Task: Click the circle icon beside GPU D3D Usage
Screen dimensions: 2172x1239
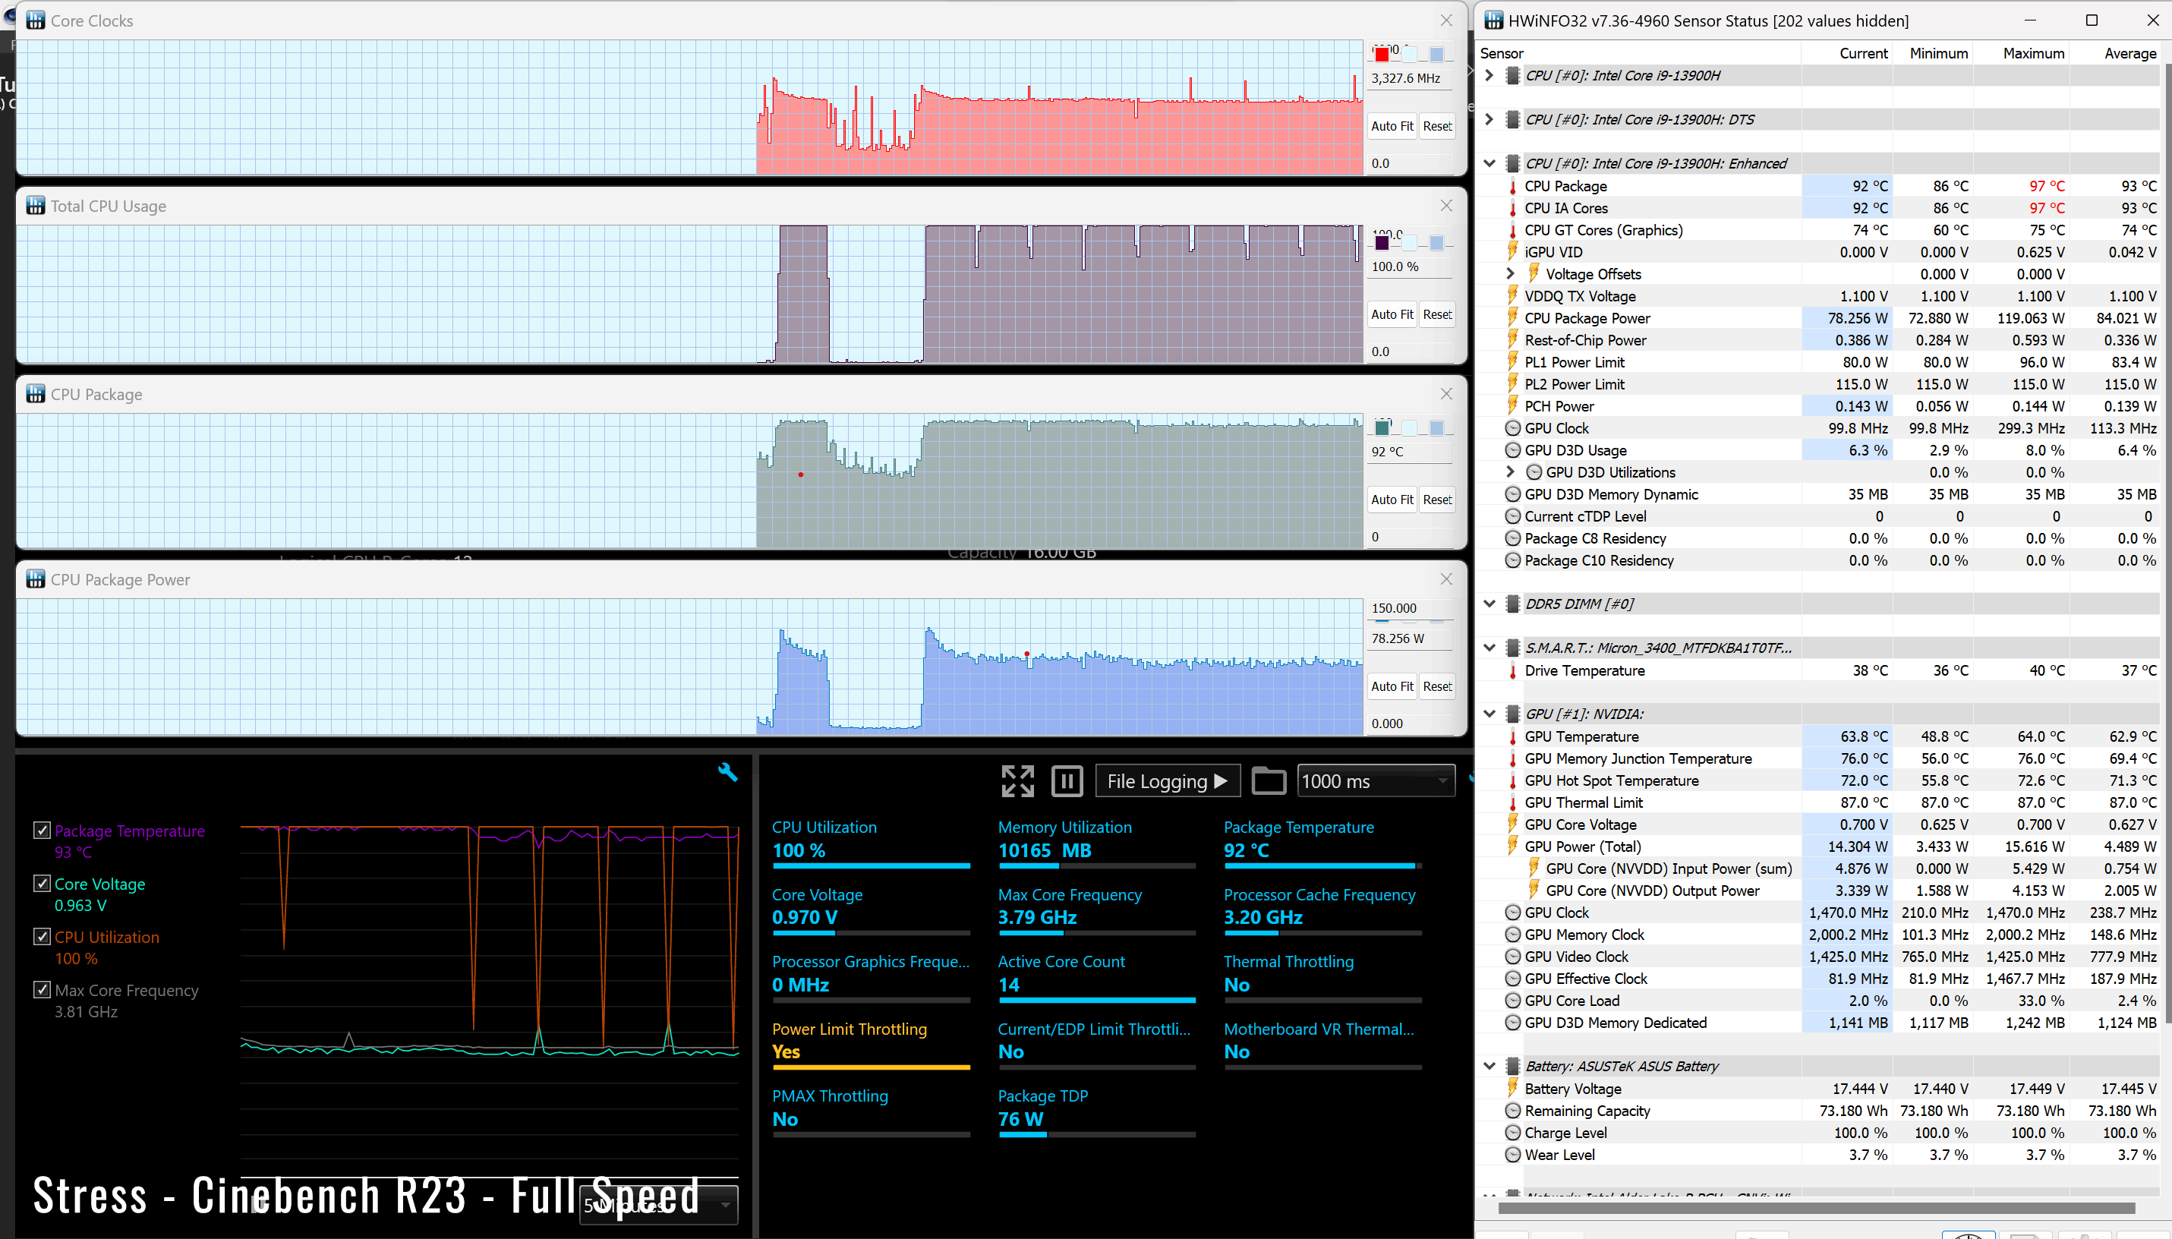Action: coord(1513,450)
